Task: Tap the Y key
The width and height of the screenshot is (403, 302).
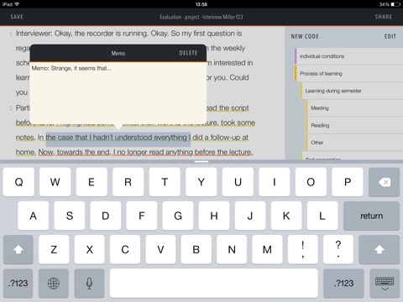Action: (201, 182)
